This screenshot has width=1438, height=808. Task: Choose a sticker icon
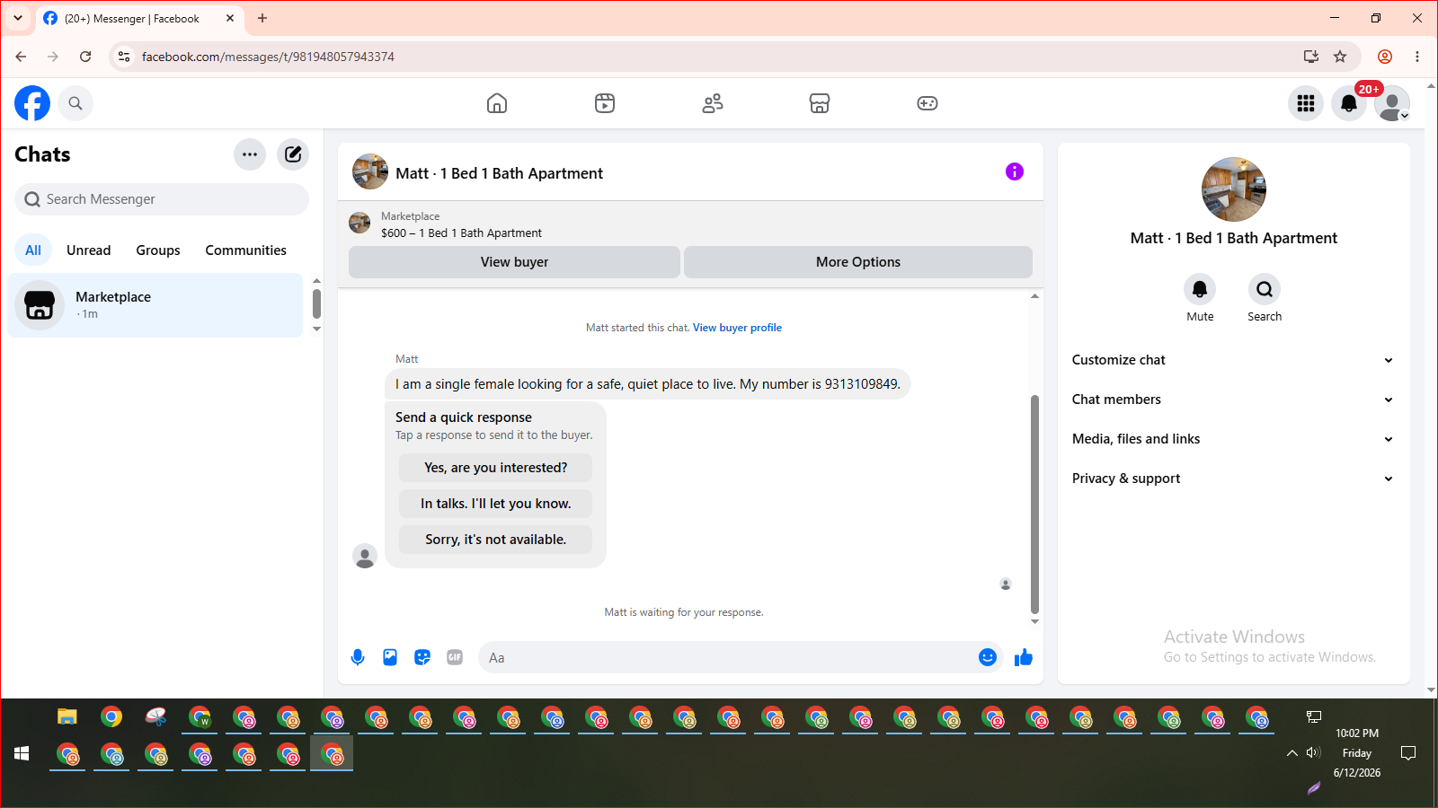(422, 657)
